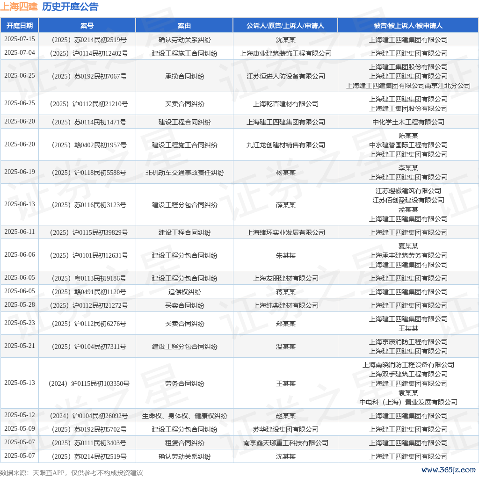Select case number (2025) 赣0491民初1120号

click(89, 292)
